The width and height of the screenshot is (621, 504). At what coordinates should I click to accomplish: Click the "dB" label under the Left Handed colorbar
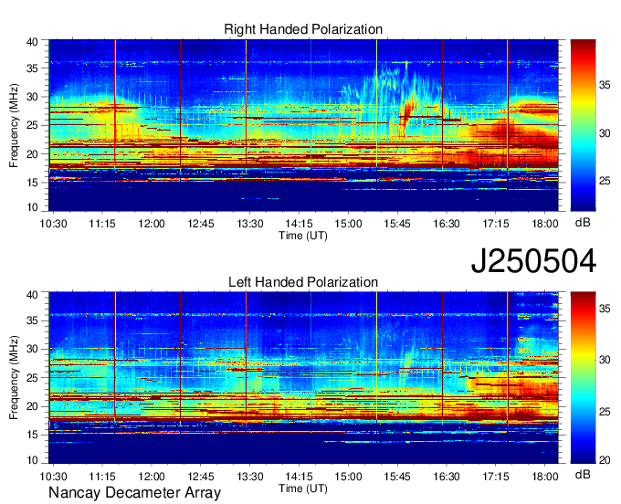(583, 475)
